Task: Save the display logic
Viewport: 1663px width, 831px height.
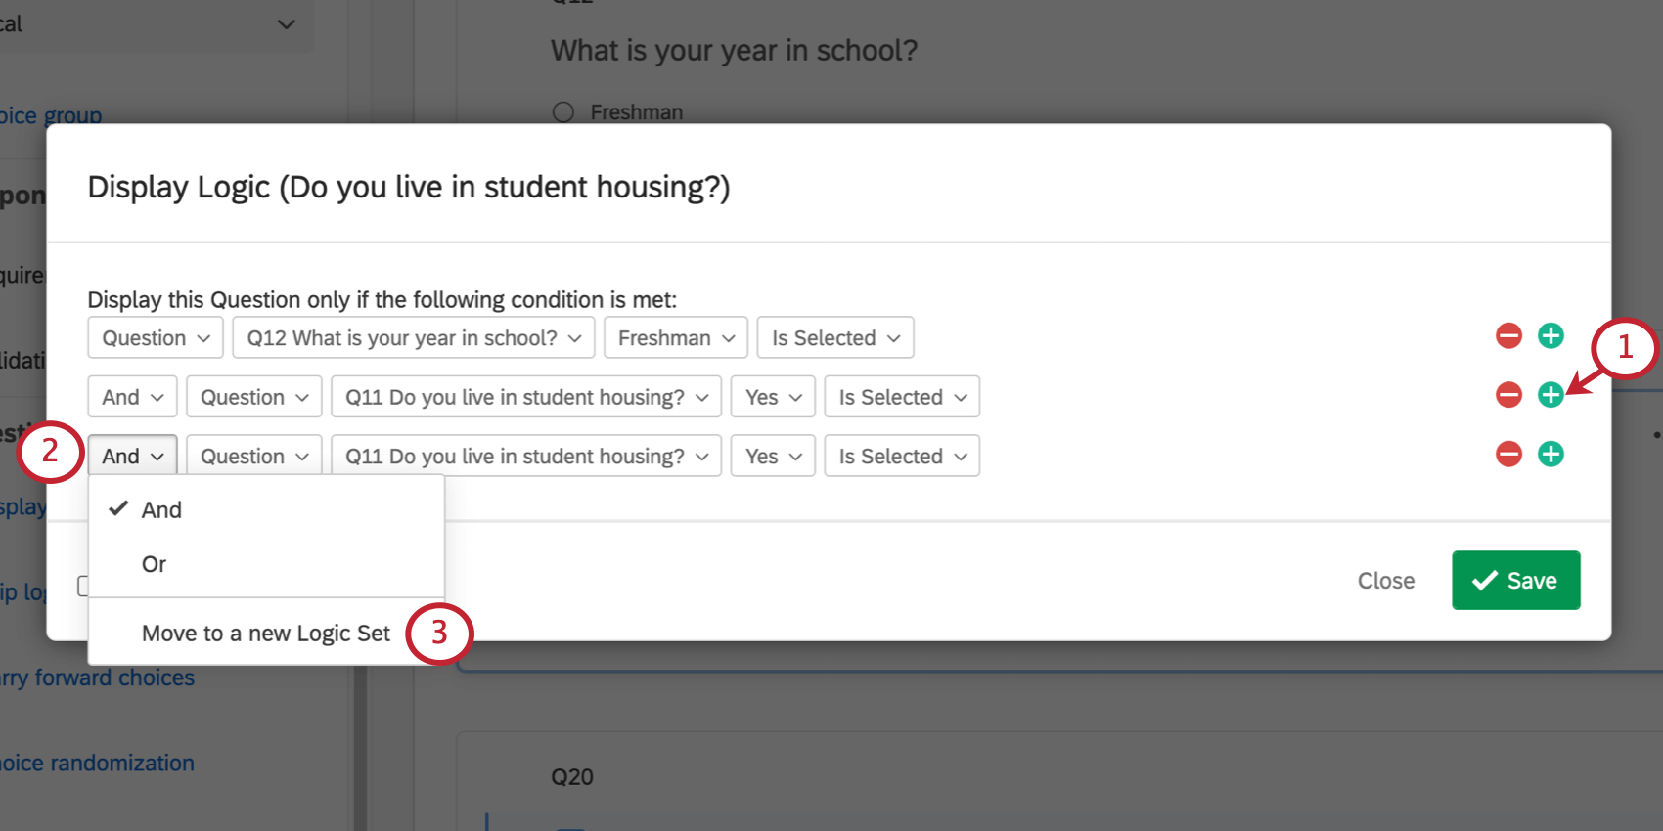Action: 1515,581
